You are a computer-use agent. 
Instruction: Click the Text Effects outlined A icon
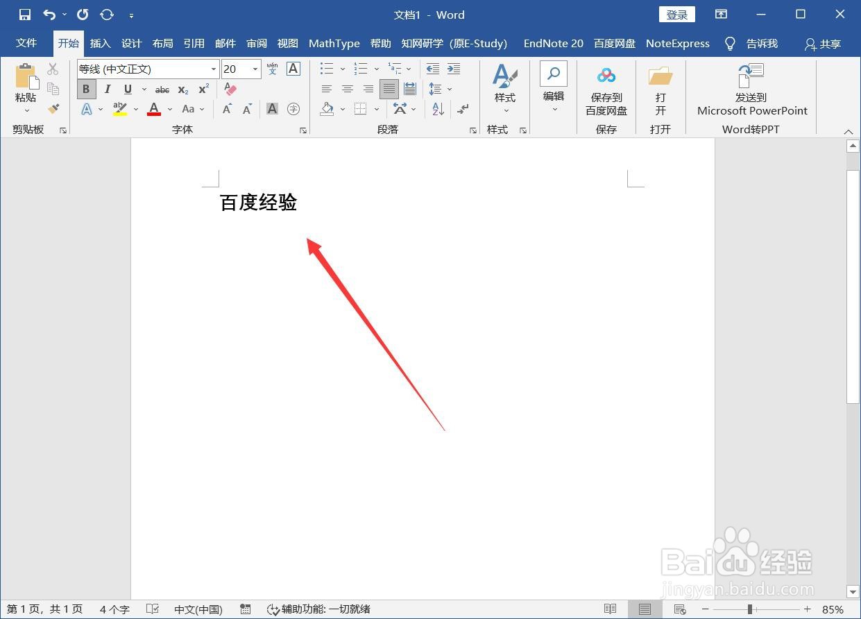coord(87,109)
